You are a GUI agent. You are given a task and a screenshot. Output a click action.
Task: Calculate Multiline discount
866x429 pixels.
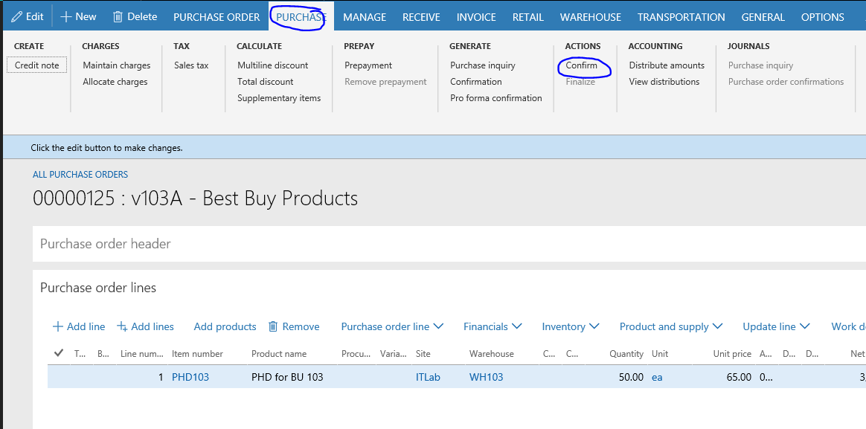273,65
